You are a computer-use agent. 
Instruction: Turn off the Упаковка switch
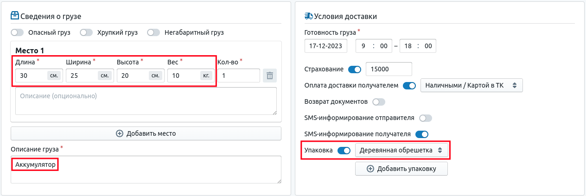[344, 151]
